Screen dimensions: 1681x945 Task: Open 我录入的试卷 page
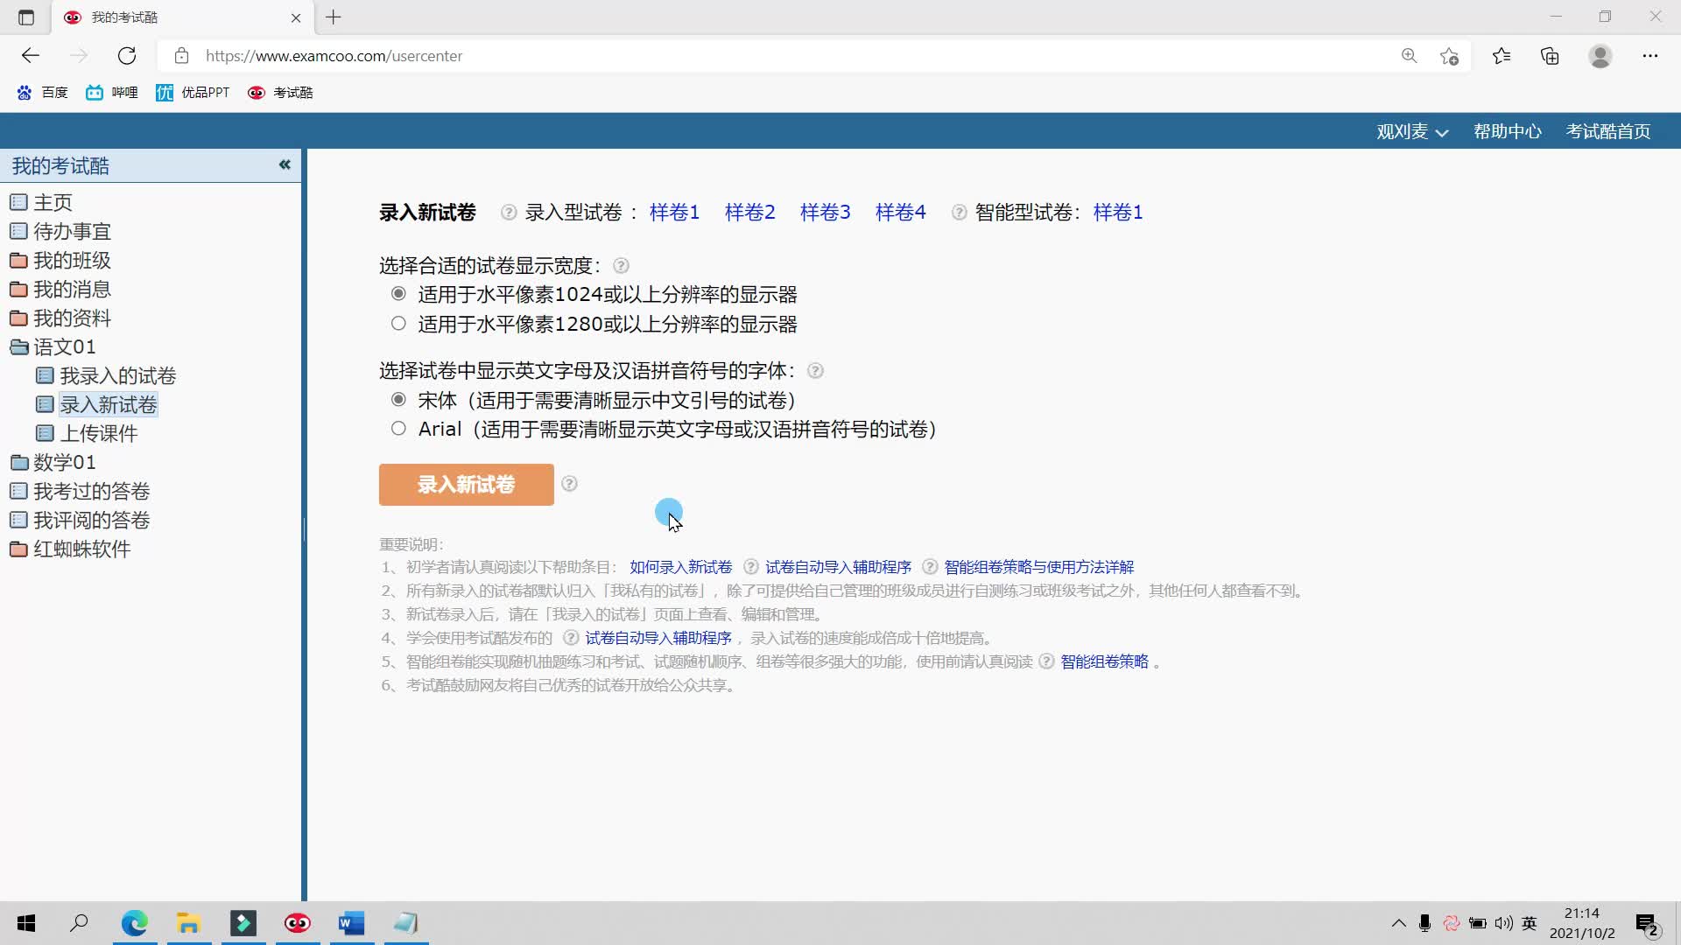click(x=106, y=376)
